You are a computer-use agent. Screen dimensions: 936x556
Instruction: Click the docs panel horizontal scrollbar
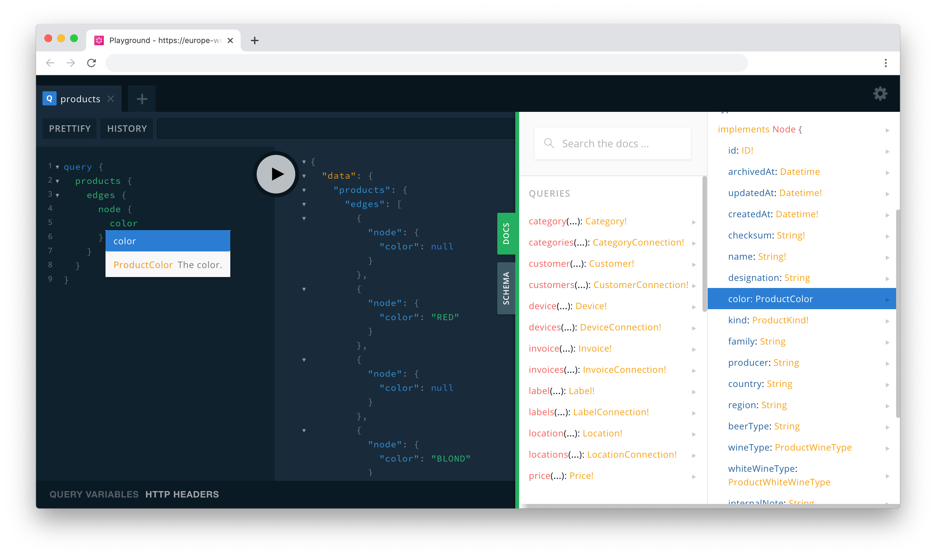pyautogui.click(x=710, y=506)
